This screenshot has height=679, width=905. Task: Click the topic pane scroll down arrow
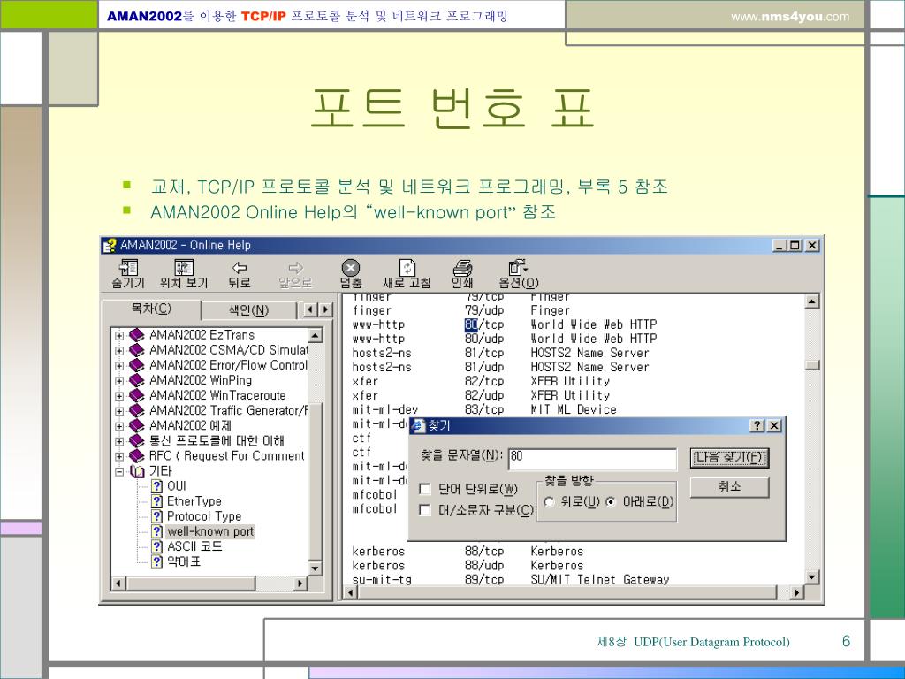pyautogui.click(x=812, y=577)
